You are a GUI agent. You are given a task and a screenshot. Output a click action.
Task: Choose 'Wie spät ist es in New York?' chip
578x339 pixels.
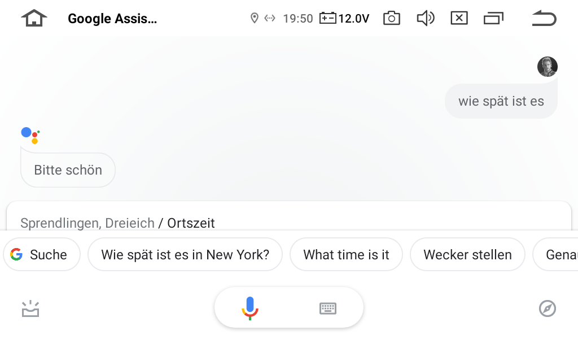(x=185, y=254)
